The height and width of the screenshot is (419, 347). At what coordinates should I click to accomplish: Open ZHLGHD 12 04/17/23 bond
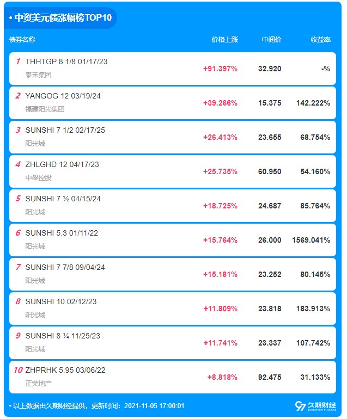tap(62, 164)
